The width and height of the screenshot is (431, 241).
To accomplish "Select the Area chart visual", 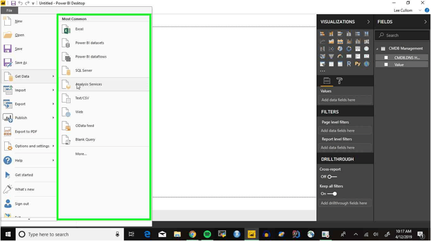I will click(331, 41).
